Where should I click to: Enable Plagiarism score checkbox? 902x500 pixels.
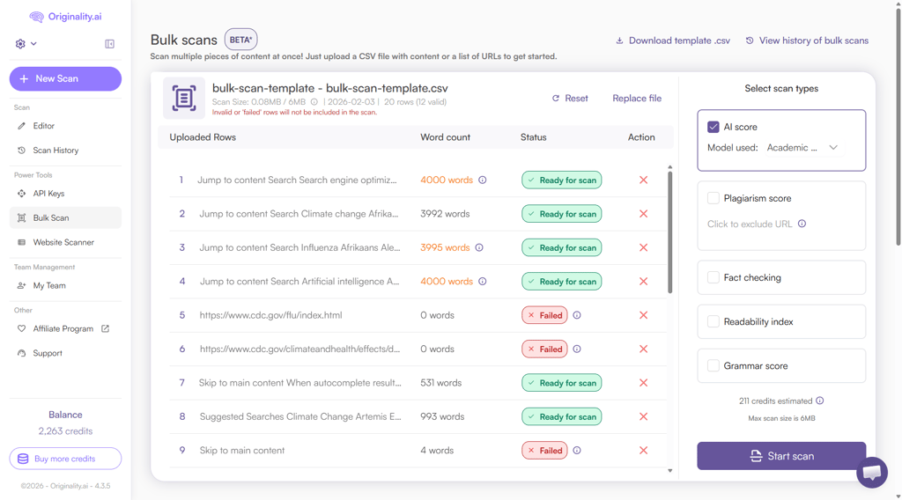(713, 198)
